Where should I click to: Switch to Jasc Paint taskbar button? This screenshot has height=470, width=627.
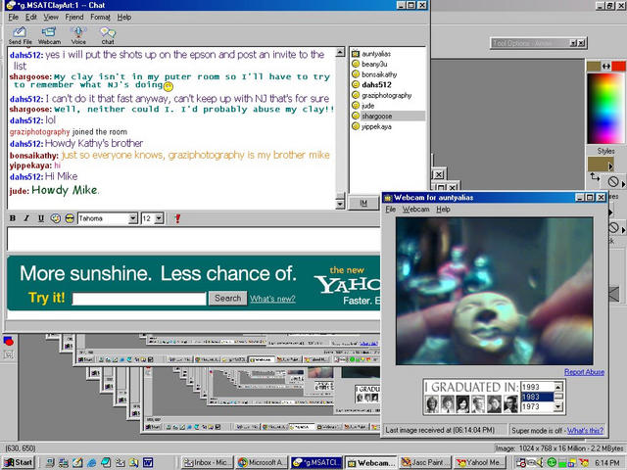tap(425, 462)
